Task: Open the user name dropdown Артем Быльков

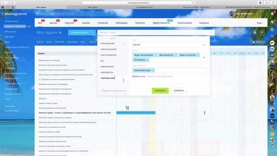Action: 245,13
